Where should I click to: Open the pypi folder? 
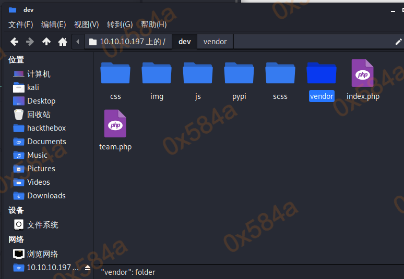(x=239, y=78)
